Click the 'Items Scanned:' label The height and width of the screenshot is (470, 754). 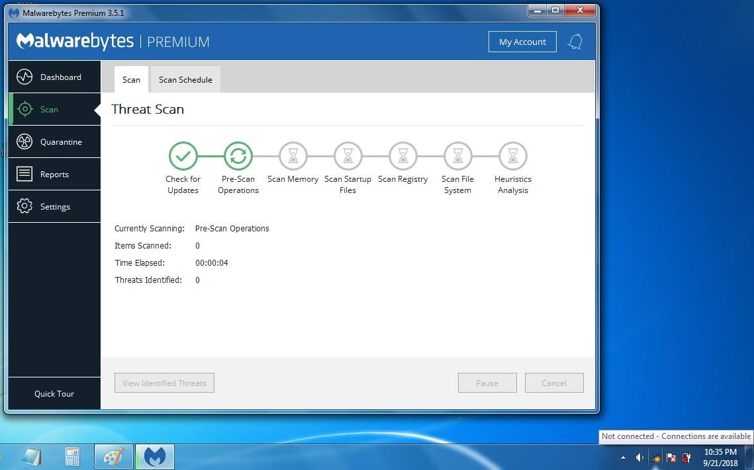[143, 246]
